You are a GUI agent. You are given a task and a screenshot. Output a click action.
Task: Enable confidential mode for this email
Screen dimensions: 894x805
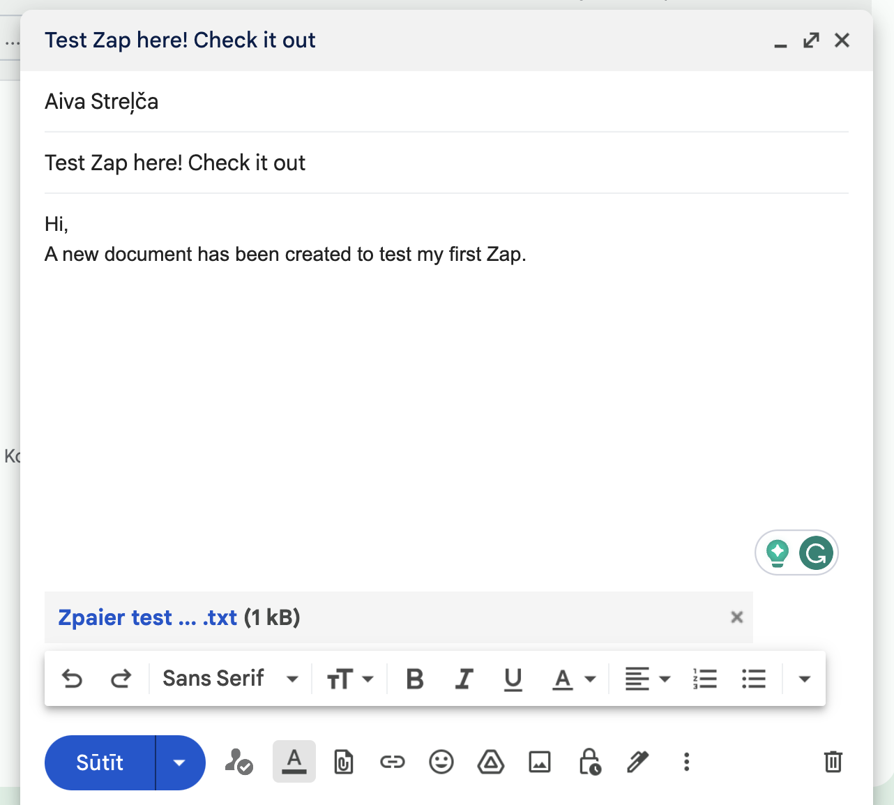[590, 762]
